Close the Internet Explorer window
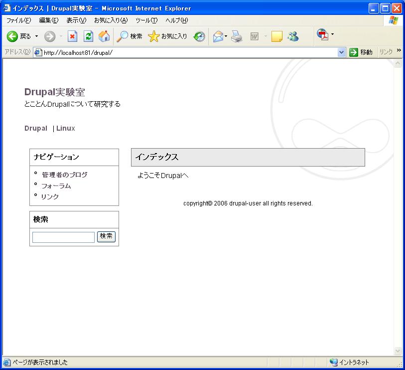Screen dimensions: 405x370 pyautogui.click(x=397, y=8)
